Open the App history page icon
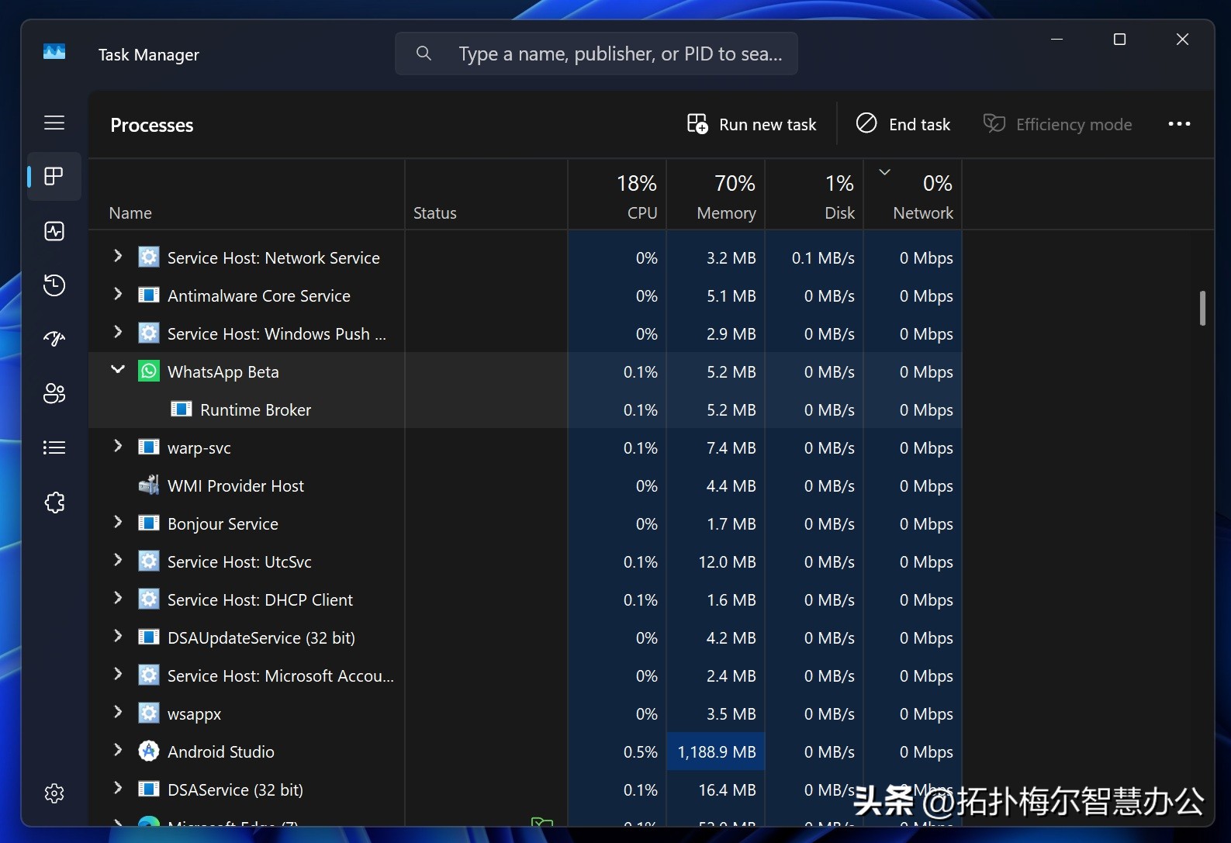Viewport: 1231px width, 843px height. [54, 285]
